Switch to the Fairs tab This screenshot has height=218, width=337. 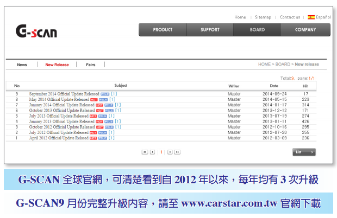point(90,65)
